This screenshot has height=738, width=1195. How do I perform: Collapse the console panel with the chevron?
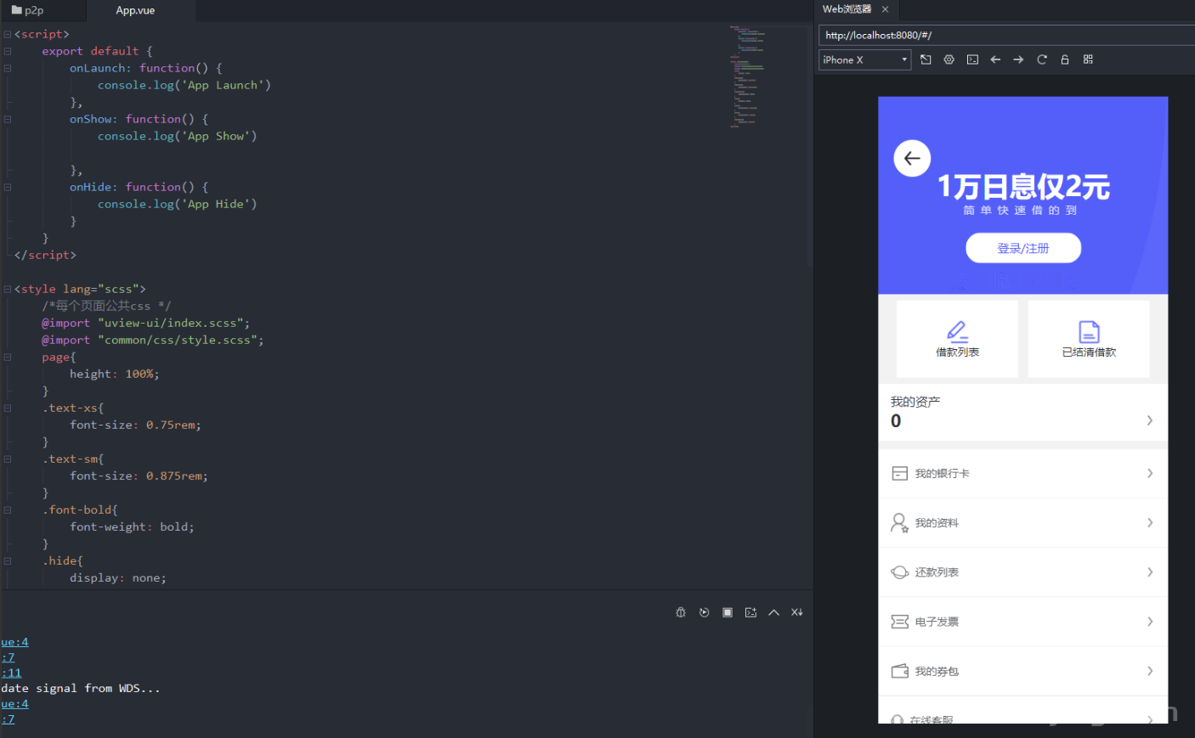[x=773, y=611]
